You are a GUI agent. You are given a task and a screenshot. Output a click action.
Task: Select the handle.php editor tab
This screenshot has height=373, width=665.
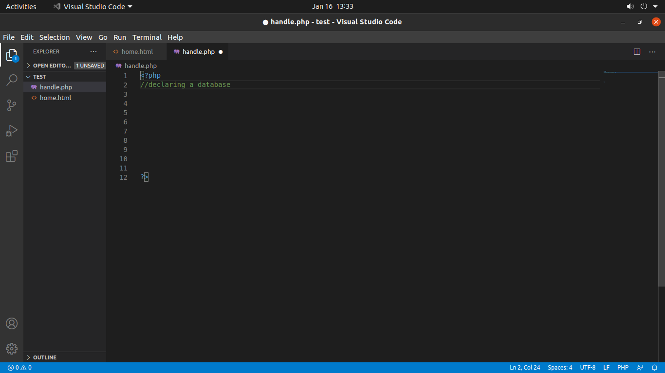click(x=197, y=52)
